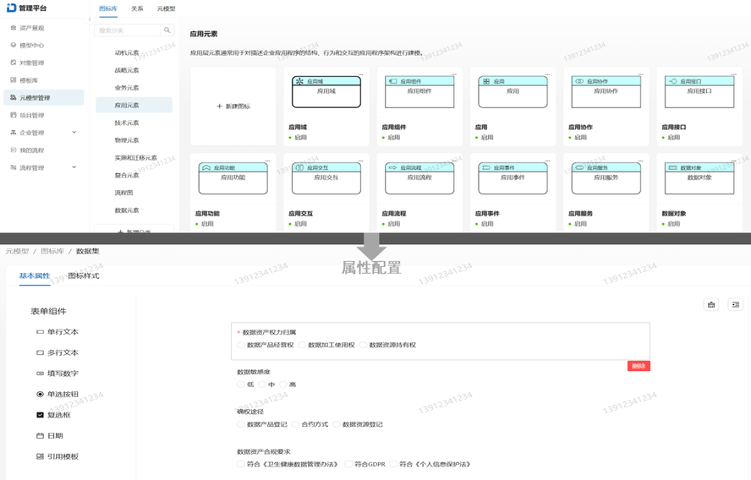The image size is (751, 480).
Task: Open the more menu on 应用事件 card
Action: click(x=547, y=161)
